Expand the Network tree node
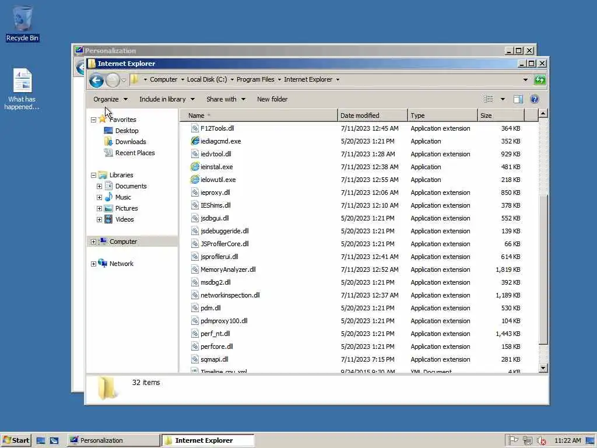597x448 pixels. pyautogui.click(x=93, y=264)
